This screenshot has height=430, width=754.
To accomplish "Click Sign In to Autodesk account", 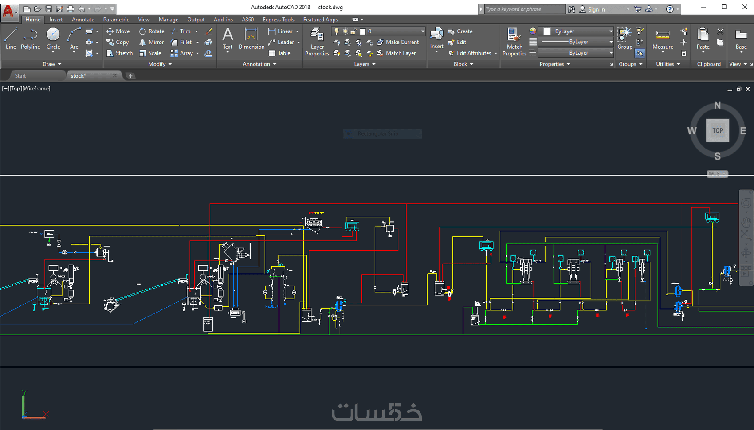I will click(596, 9).
